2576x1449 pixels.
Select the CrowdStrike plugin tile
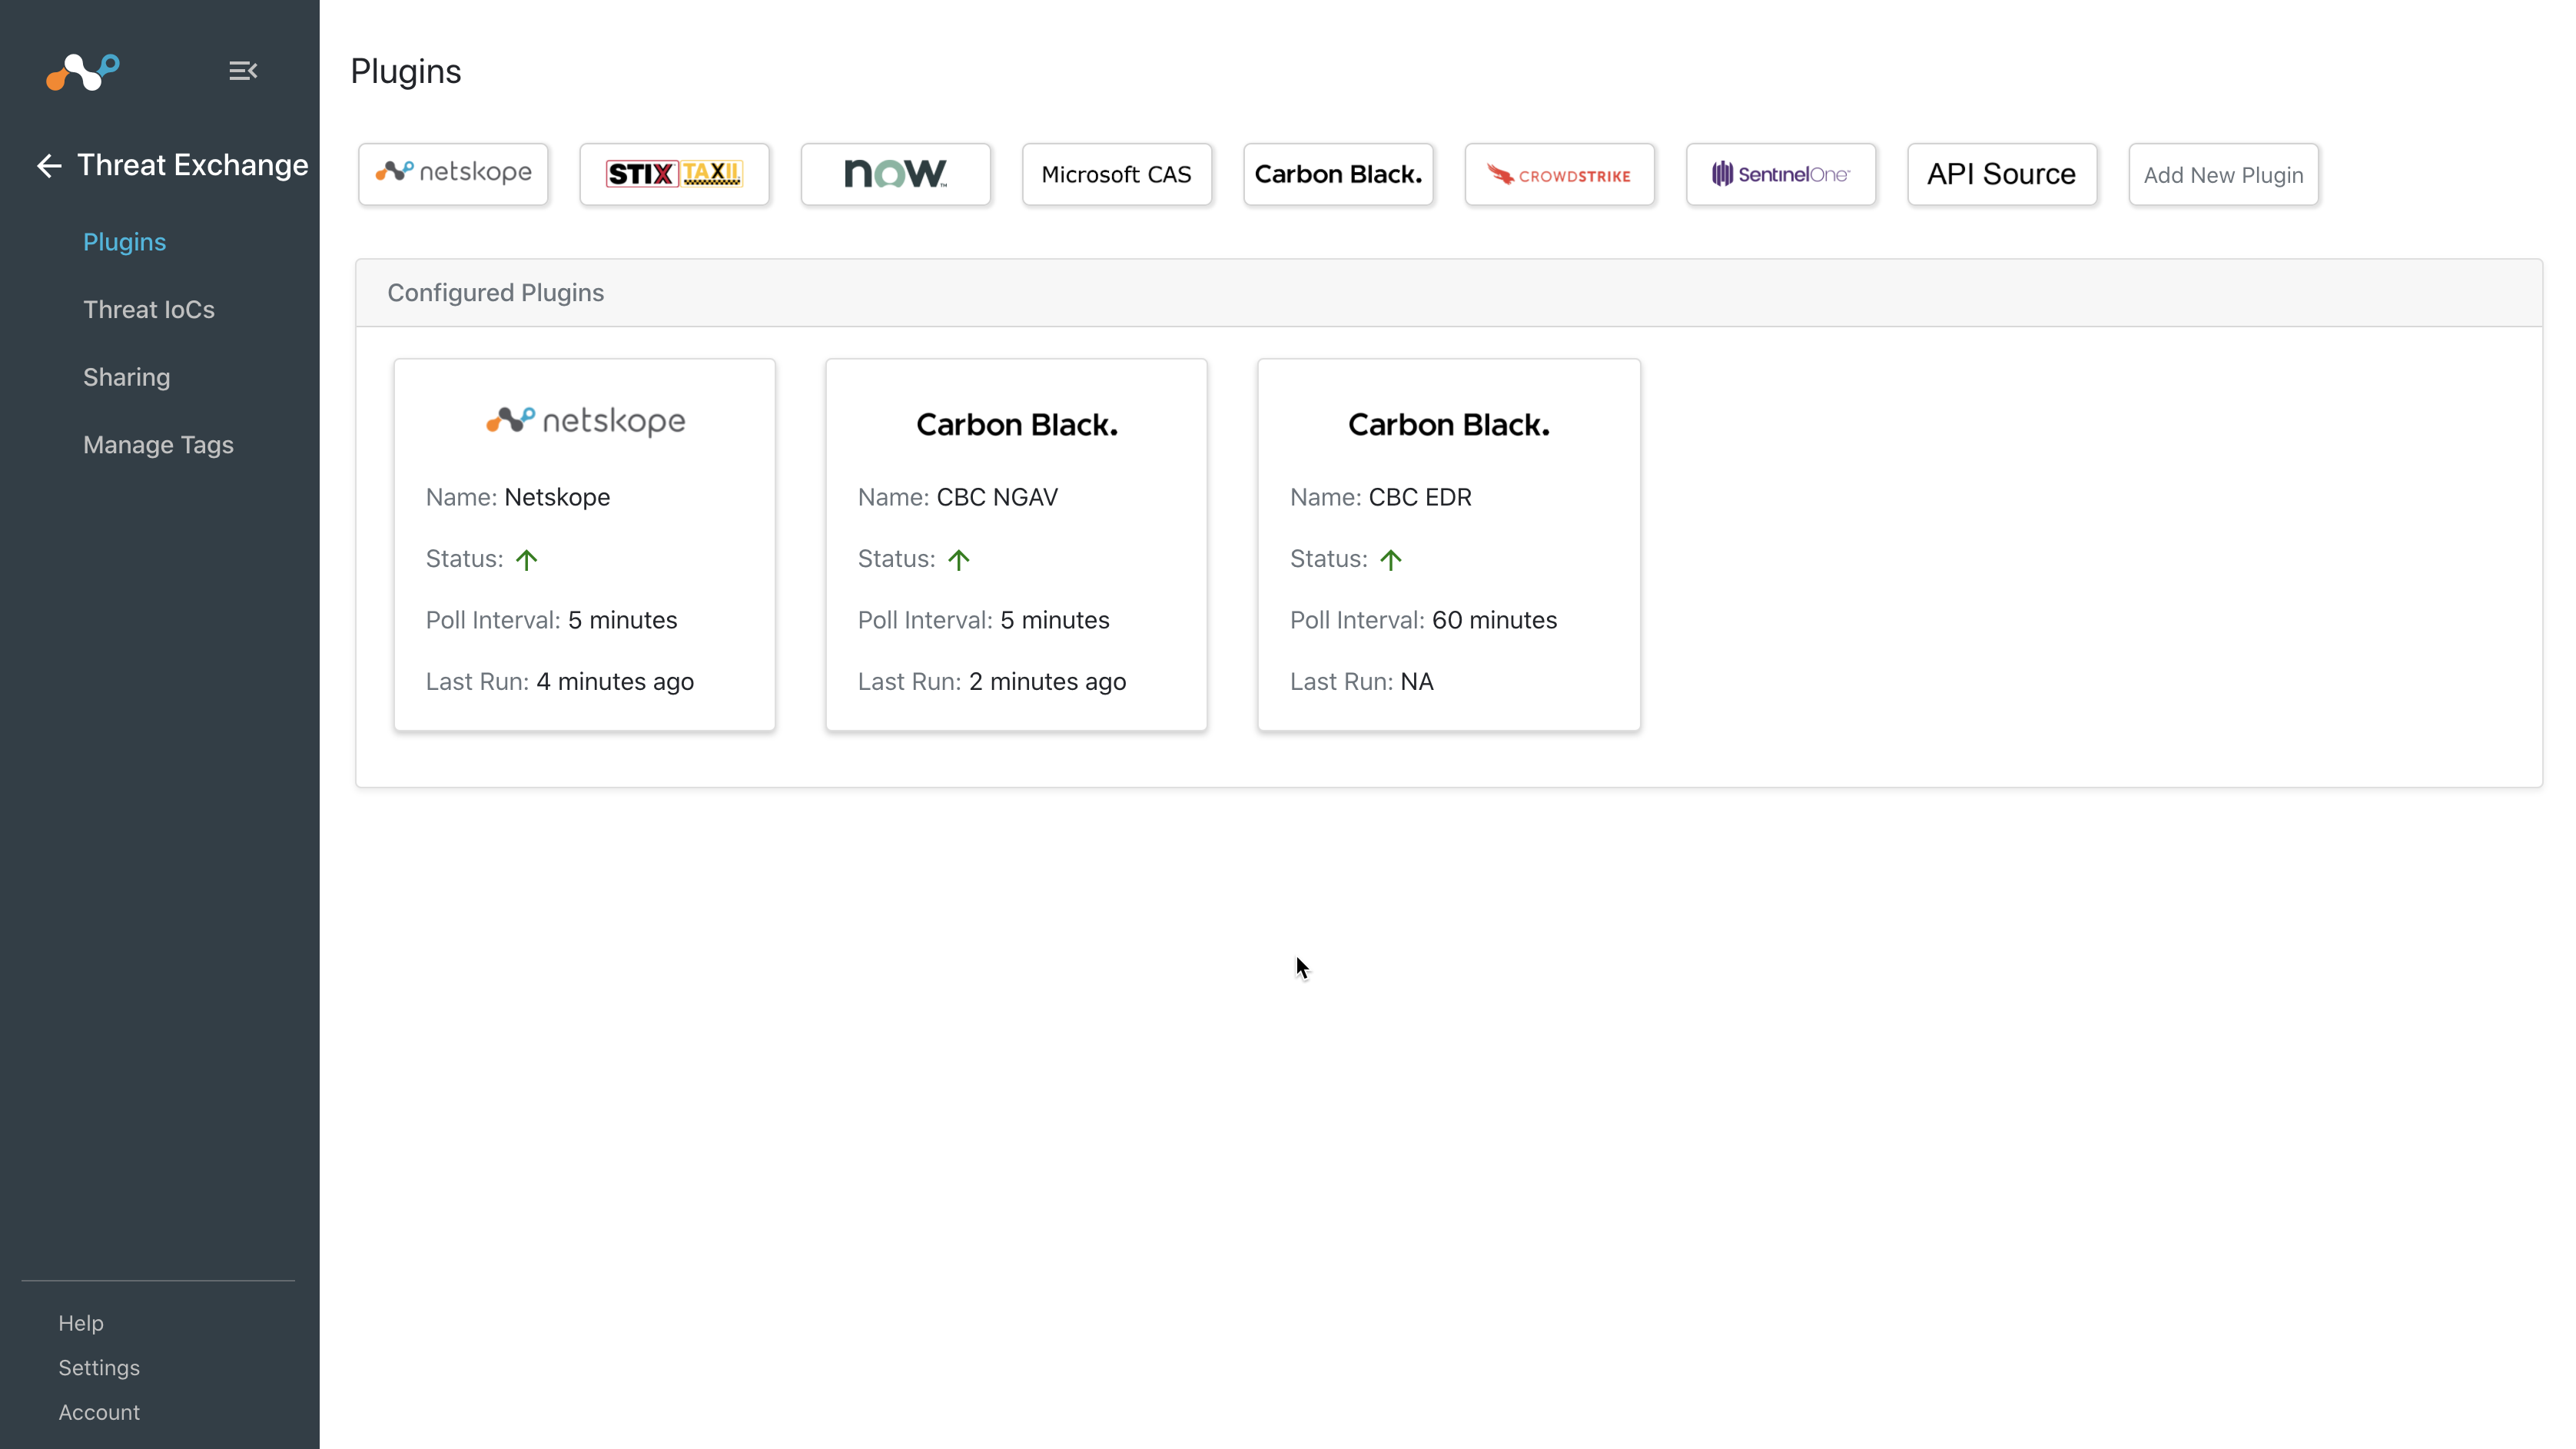[1560, 174]
